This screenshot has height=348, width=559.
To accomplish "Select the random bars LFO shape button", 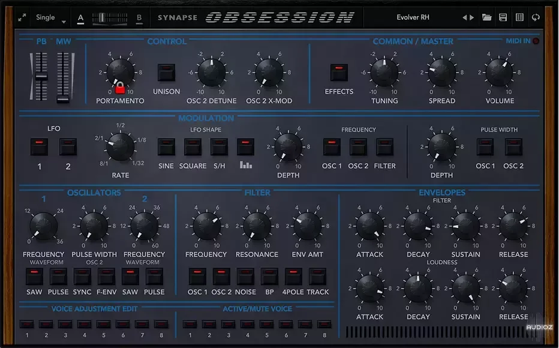I will click(x=246, y=146).
